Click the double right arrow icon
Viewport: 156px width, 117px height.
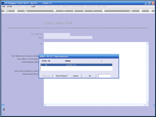coord(84,11)
